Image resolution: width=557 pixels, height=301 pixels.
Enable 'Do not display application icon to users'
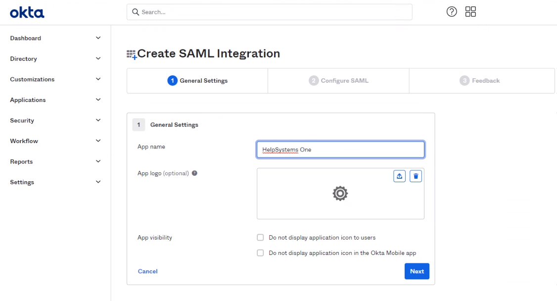(x=260, y=238)
